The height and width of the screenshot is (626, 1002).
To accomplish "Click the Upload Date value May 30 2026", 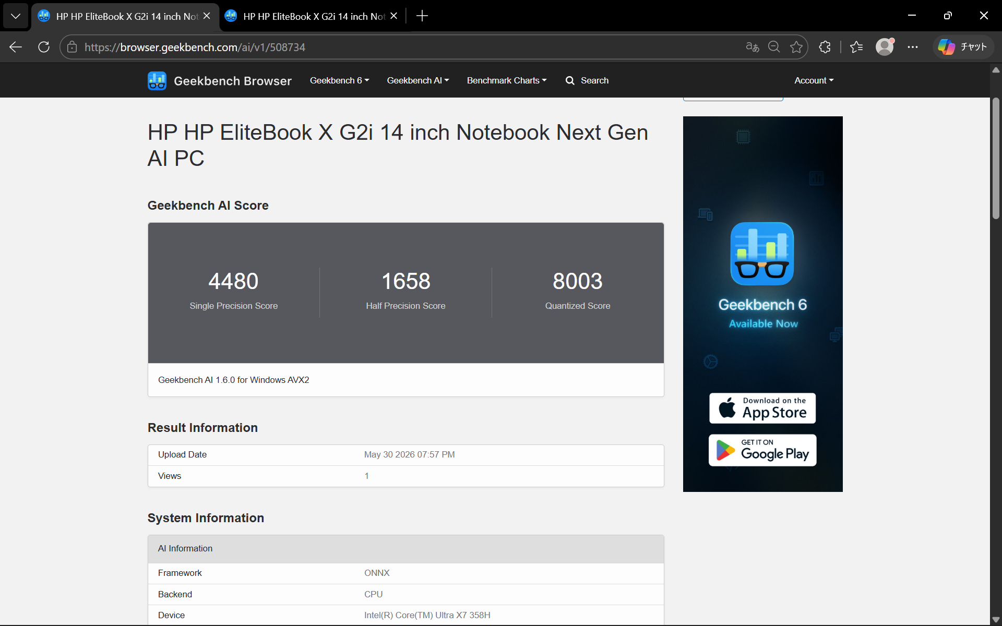I will [x=409, y=454].
